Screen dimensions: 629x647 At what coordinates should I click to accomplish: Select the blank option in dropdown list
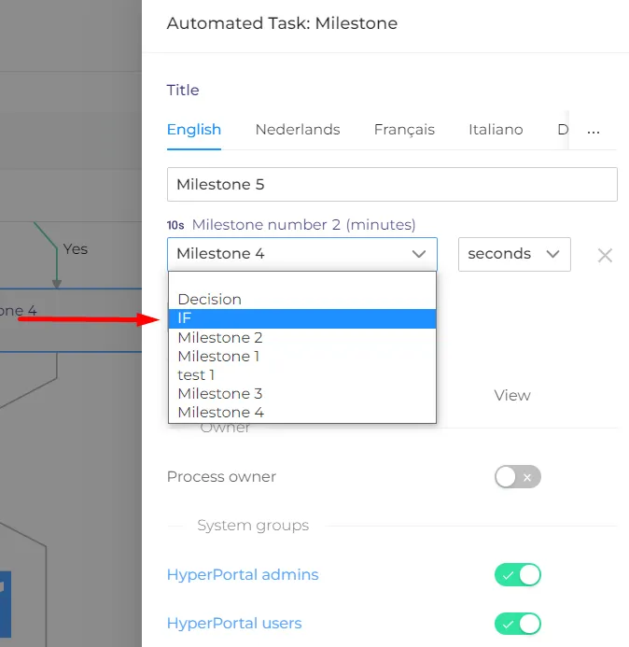click(x=302, y=281)
